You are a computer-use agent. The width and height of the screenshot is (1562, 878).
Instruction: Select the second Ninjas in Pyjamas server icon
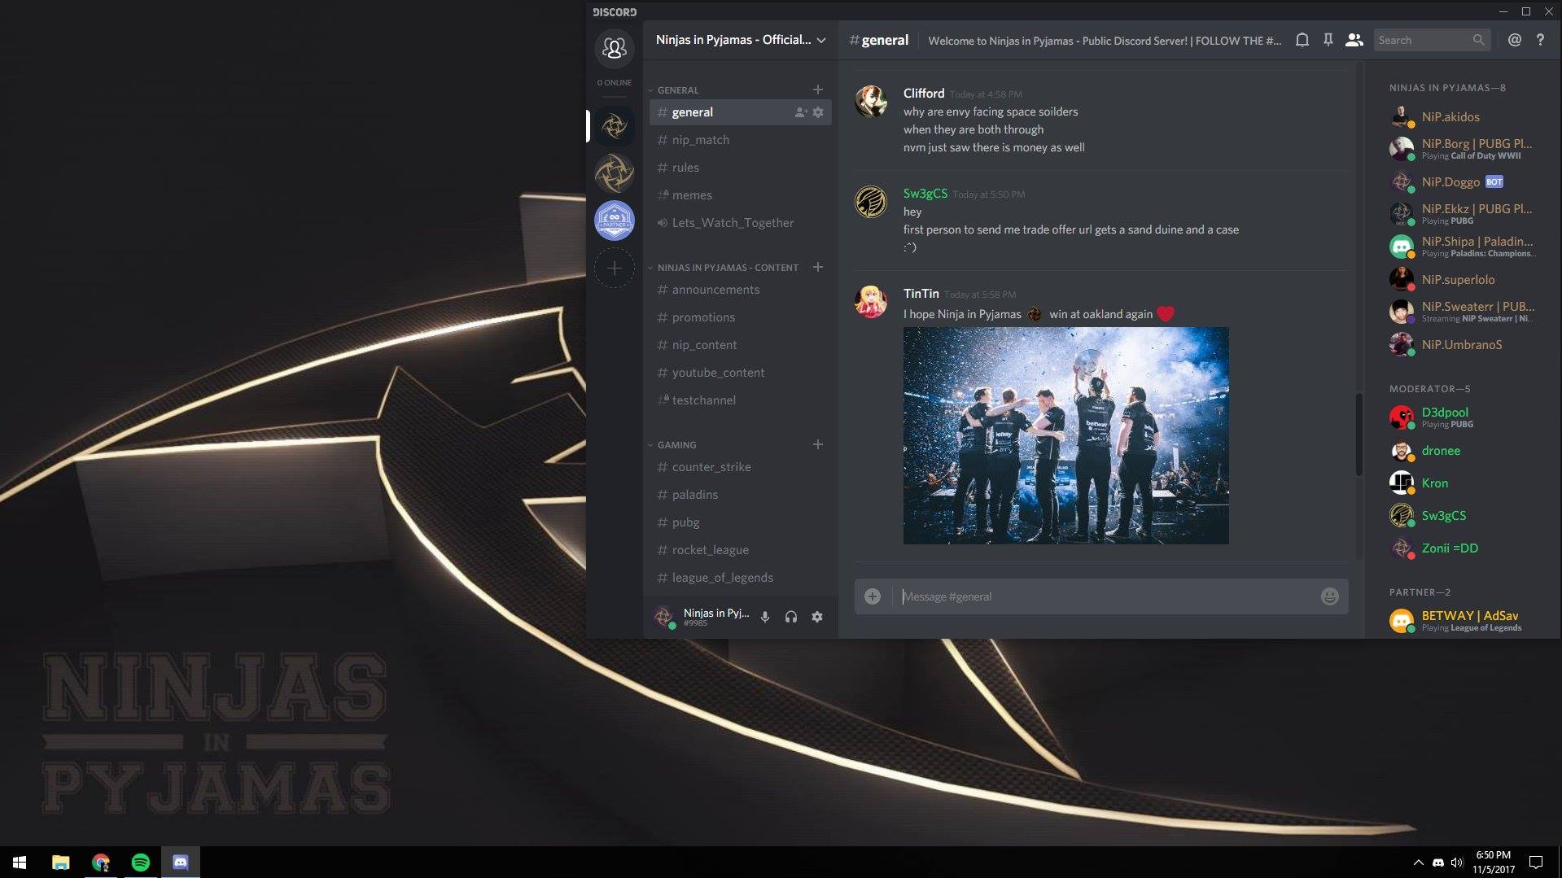point(614,173)
